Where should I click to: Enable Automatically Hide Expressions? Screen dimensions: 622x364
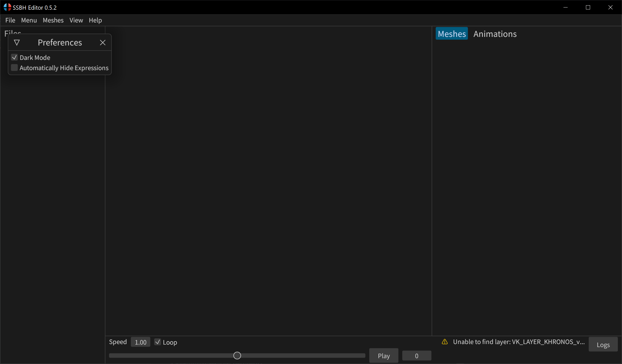point(14,68)
